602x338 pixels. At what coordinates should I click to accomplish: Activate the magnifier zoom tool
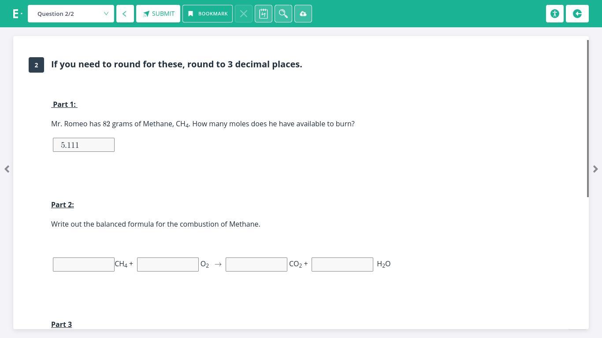pos(283,14)
